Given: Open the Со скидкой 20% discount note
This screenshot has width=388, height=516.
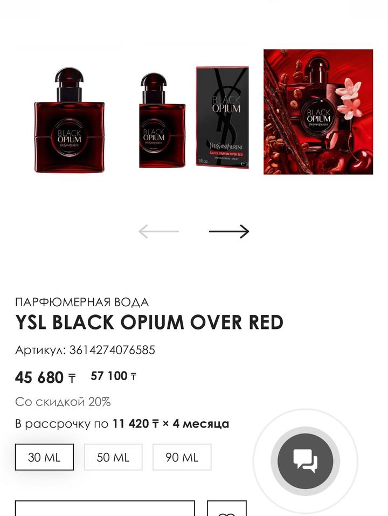Looking at the screenshot, I should coord(63,402).
